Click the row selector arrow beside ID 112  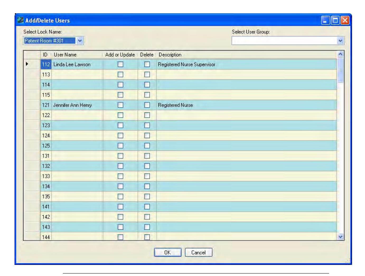(27, 64)
